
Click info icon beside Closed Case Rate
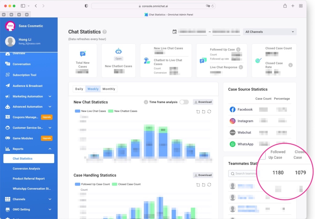[290, 65]
